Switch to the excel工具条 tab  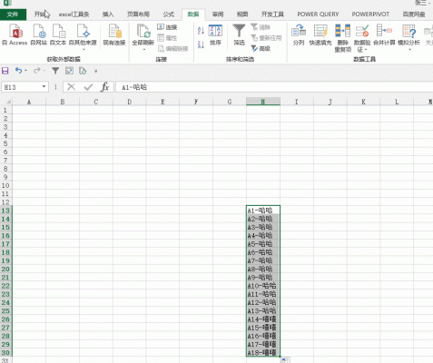[74, 15]
